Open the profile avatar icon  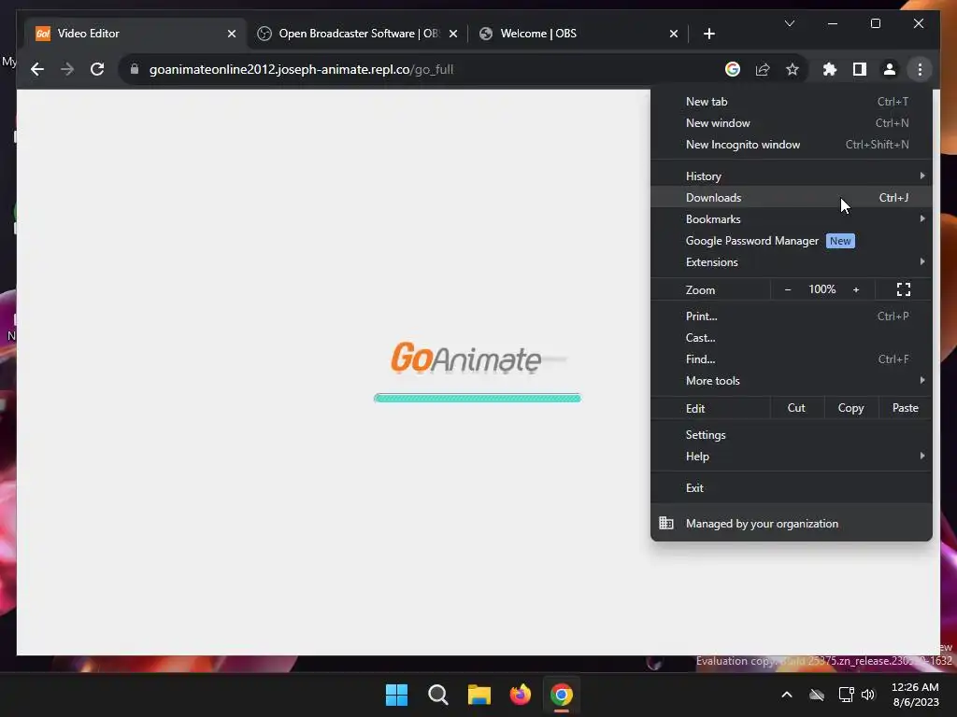[x=890, y=69]
